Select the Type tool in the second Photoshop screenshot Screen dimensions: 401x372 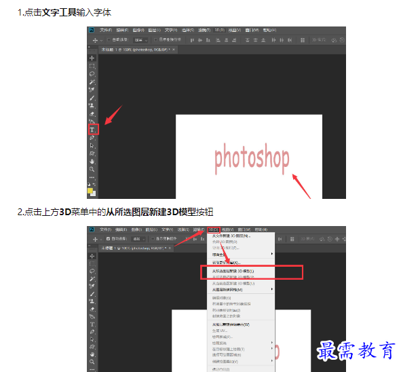click(x=92, y=324)
